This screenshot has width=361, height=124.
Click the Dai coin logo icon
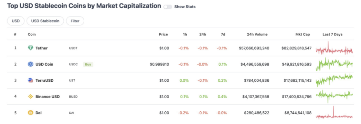[30, 113]
